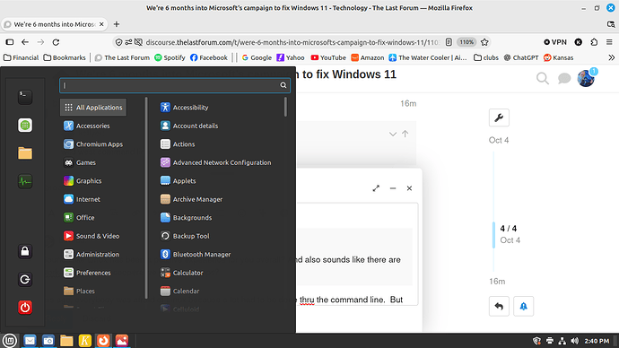Open the Firefox hamburger menu
This screenshot has width=619, height=348.
click(609, 42)
